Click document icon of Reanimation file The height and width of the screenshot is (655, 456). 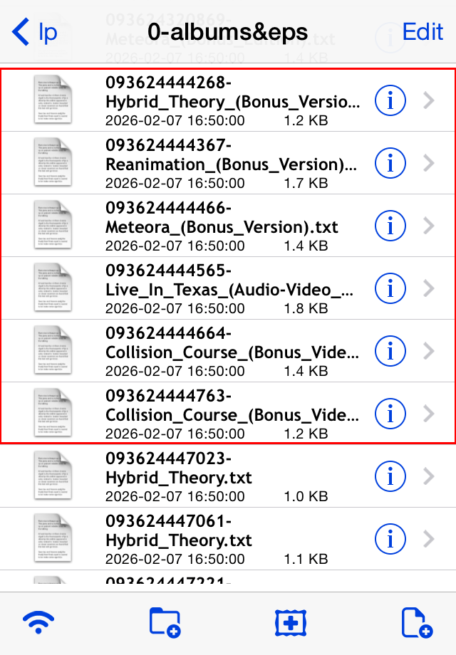[53, 162]
